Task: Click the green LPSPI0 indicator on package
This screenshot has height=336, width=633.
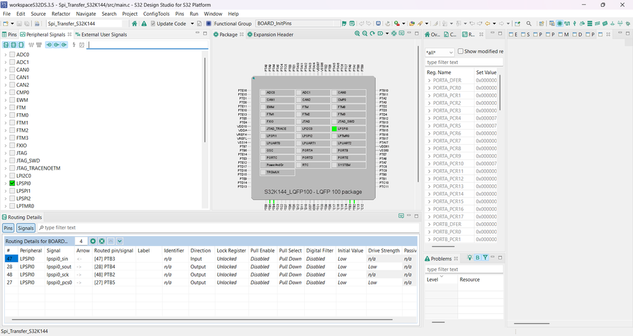Action: pyautogui.click(x=335, y=128)
